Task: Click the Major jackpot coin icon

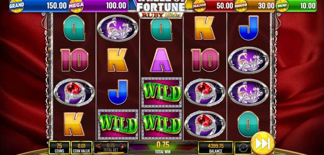Action: click(199, 5)
